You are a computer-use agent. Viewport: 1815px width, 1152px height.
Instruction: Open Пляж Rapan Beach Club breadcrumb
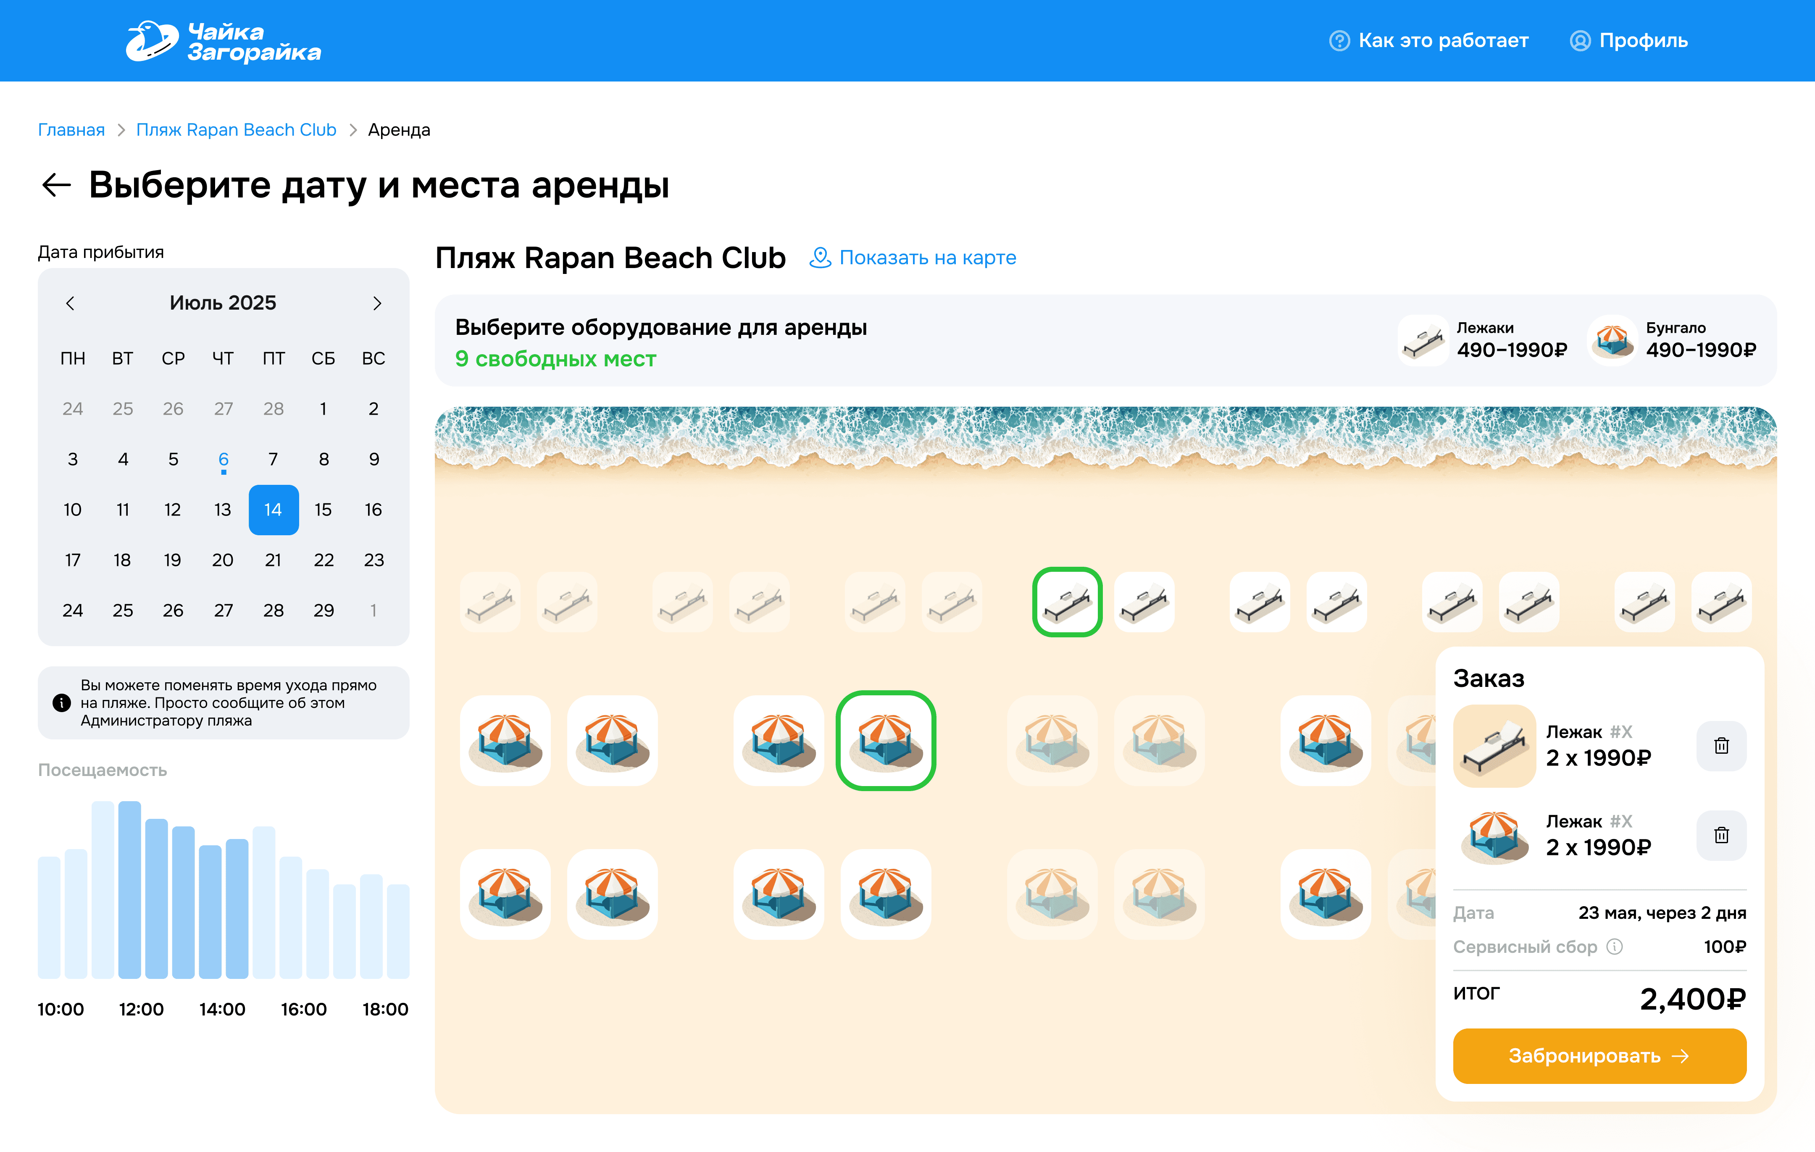(236, 130)
